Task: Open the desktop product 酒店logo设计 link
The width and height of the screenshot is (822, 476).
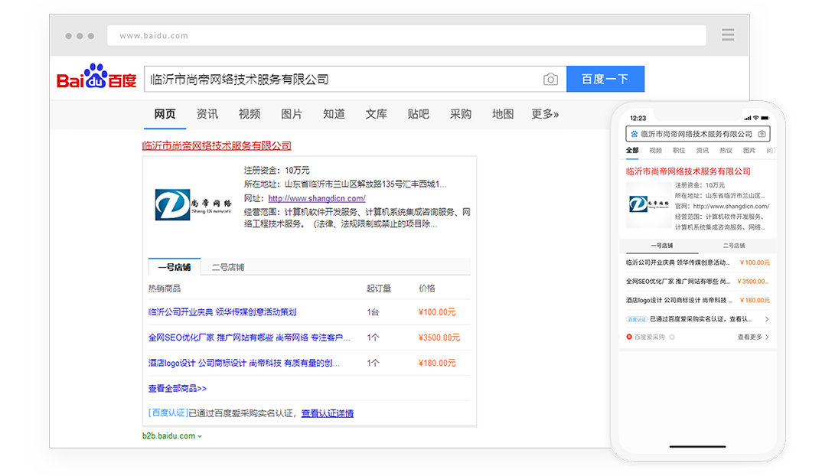Action: 244,363
